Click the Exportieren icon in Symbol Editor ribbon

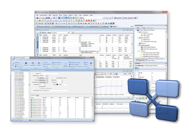39,63
